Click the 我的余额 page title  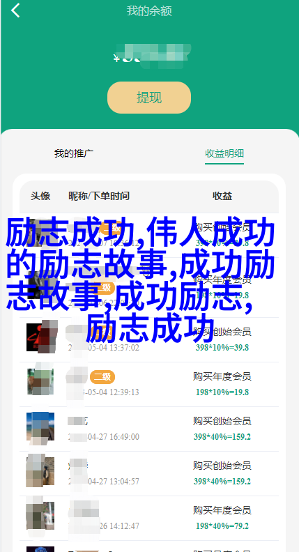(149, 11)
